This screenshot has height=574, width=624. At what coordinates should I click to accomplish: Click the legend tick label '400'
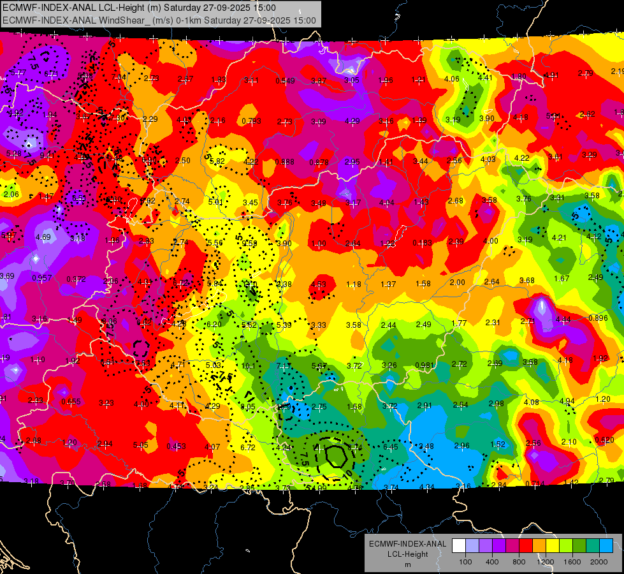click(x=492, y=562)
